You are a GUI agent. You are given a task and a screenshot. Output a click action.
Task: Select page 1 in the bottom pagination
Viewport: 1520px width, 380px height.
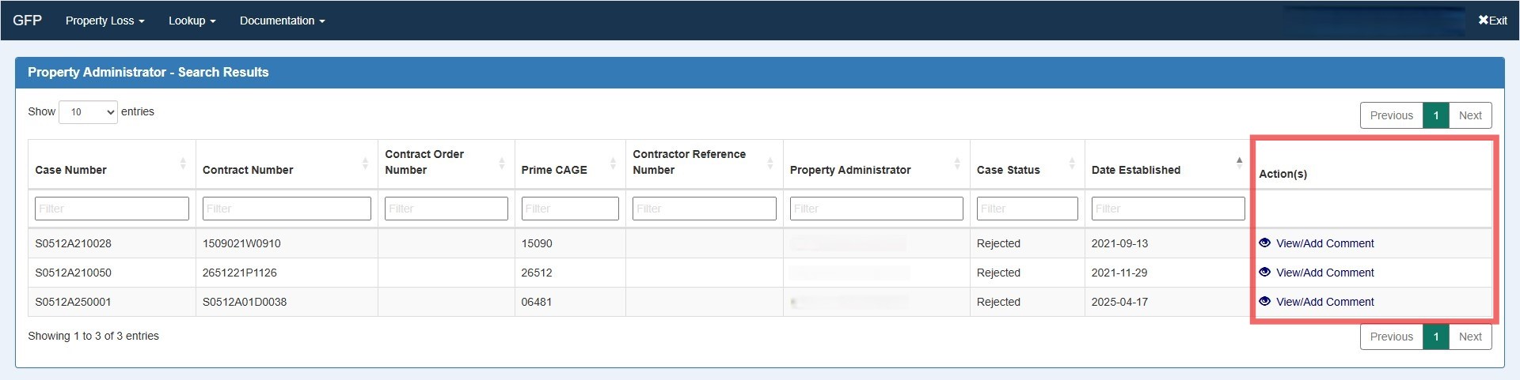click(1436, 337)
